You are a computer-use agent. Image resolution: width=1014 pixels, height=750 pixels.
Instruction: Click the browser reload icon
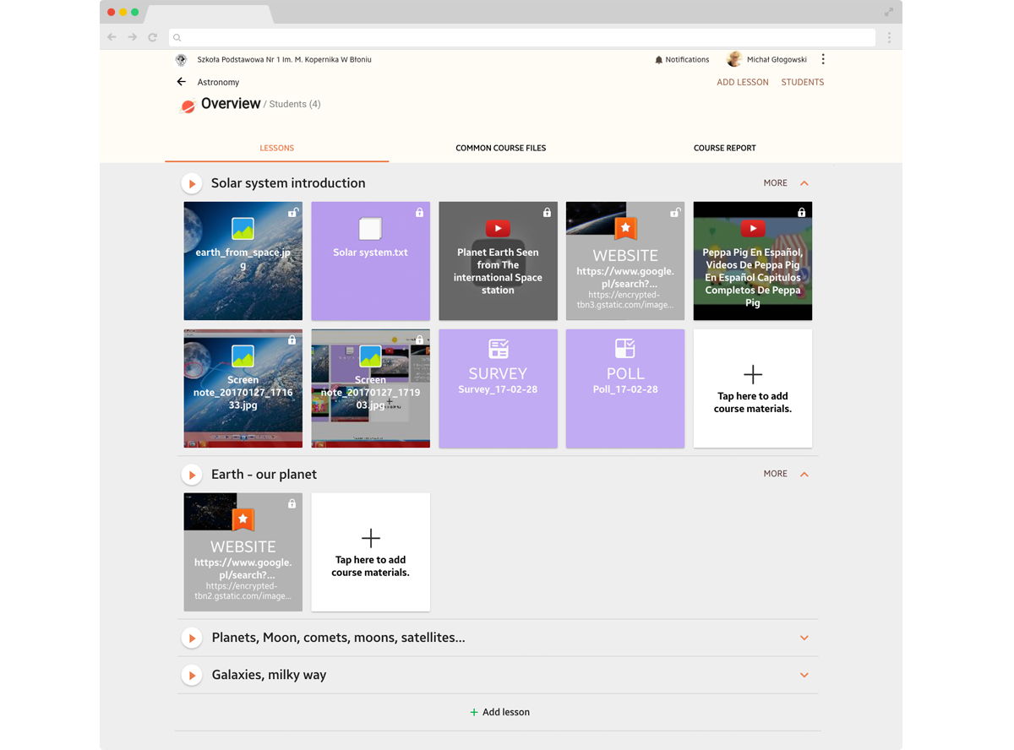pos(153,37)
